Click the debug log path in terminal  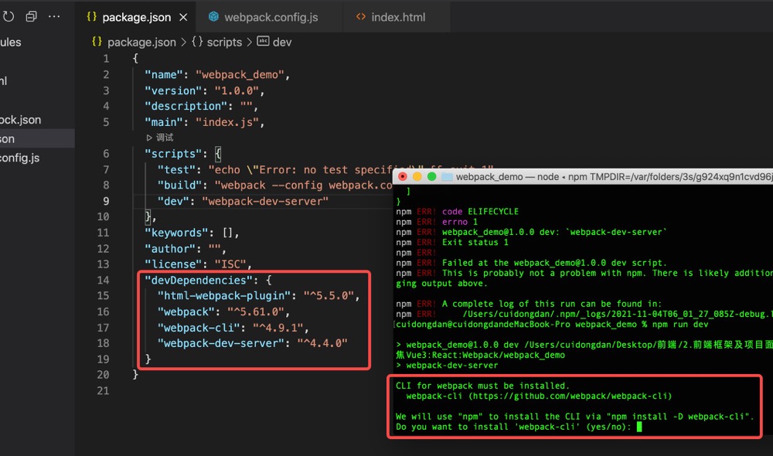pyautogui.click(x=617, y=314)
